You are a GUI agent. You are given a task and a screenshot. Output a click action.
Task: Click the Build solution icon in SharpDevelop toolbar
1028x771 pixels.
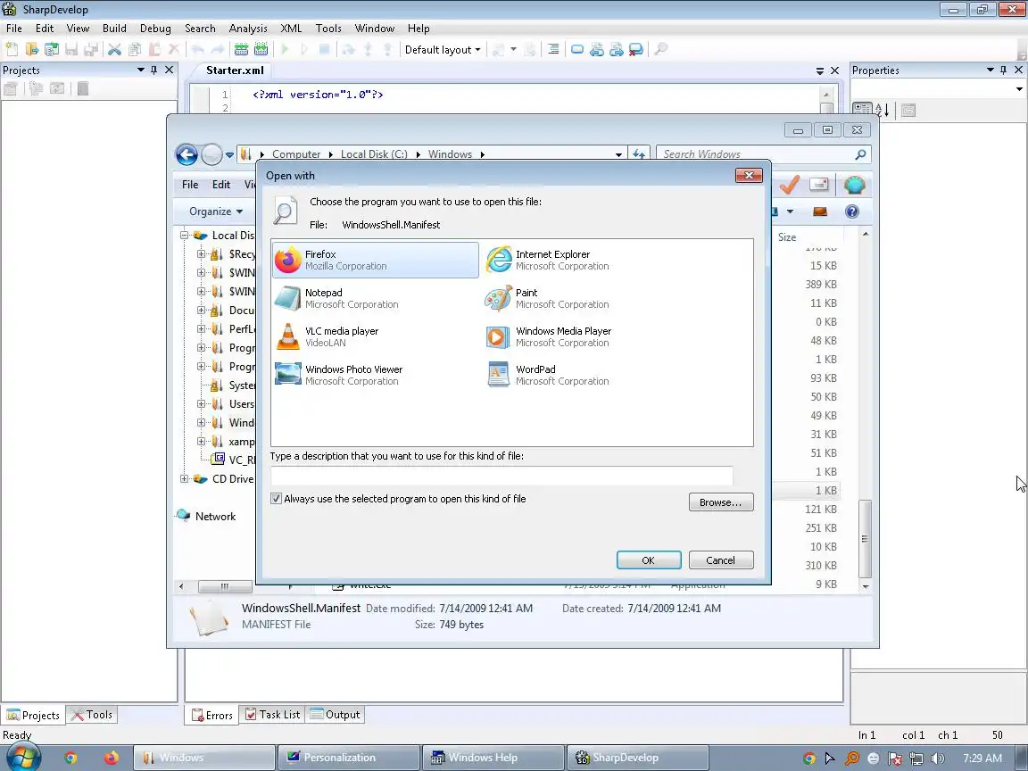[x=241, y=49]
